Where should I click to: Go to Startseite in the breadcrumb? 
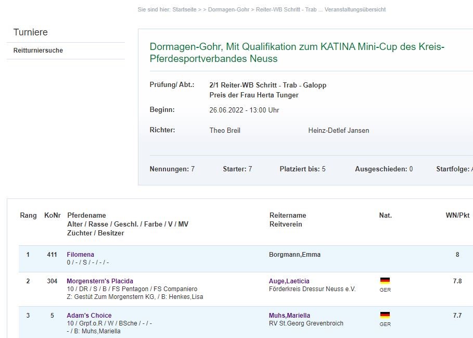click(x=184, y=9)
